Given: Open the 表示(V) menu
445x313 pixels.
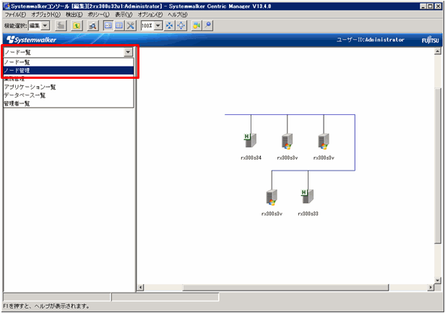Looking at the screenshot, I should pos(124,14).
